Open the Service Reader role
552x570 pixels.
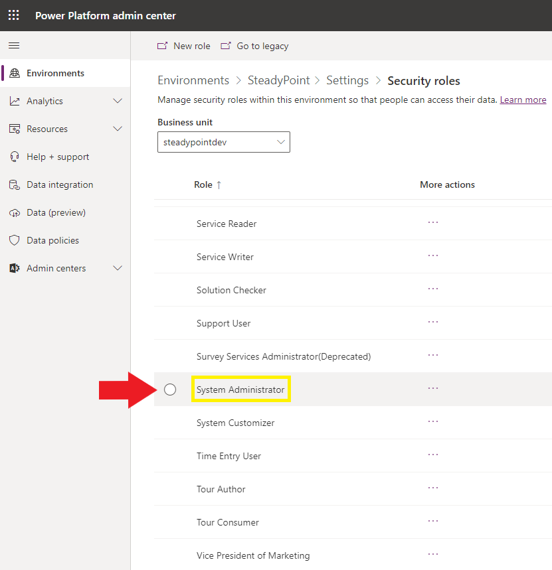(227, 224)
